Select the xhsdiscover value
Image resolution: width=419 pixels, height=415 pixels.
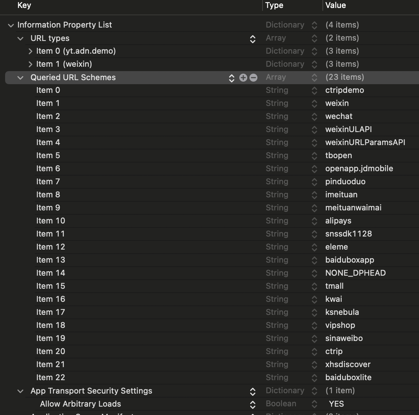click(348, 365)
